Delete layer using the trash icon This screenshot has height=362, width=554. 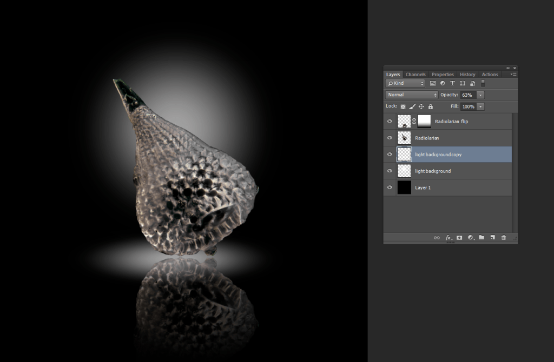pyautogui.click(x=504, y=238)
